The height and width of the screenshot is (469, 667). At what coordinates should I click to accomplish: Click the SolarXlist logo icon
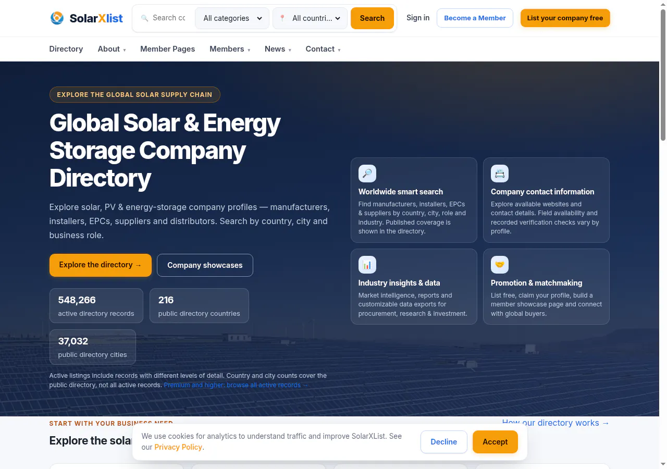(x=57, y=18)
